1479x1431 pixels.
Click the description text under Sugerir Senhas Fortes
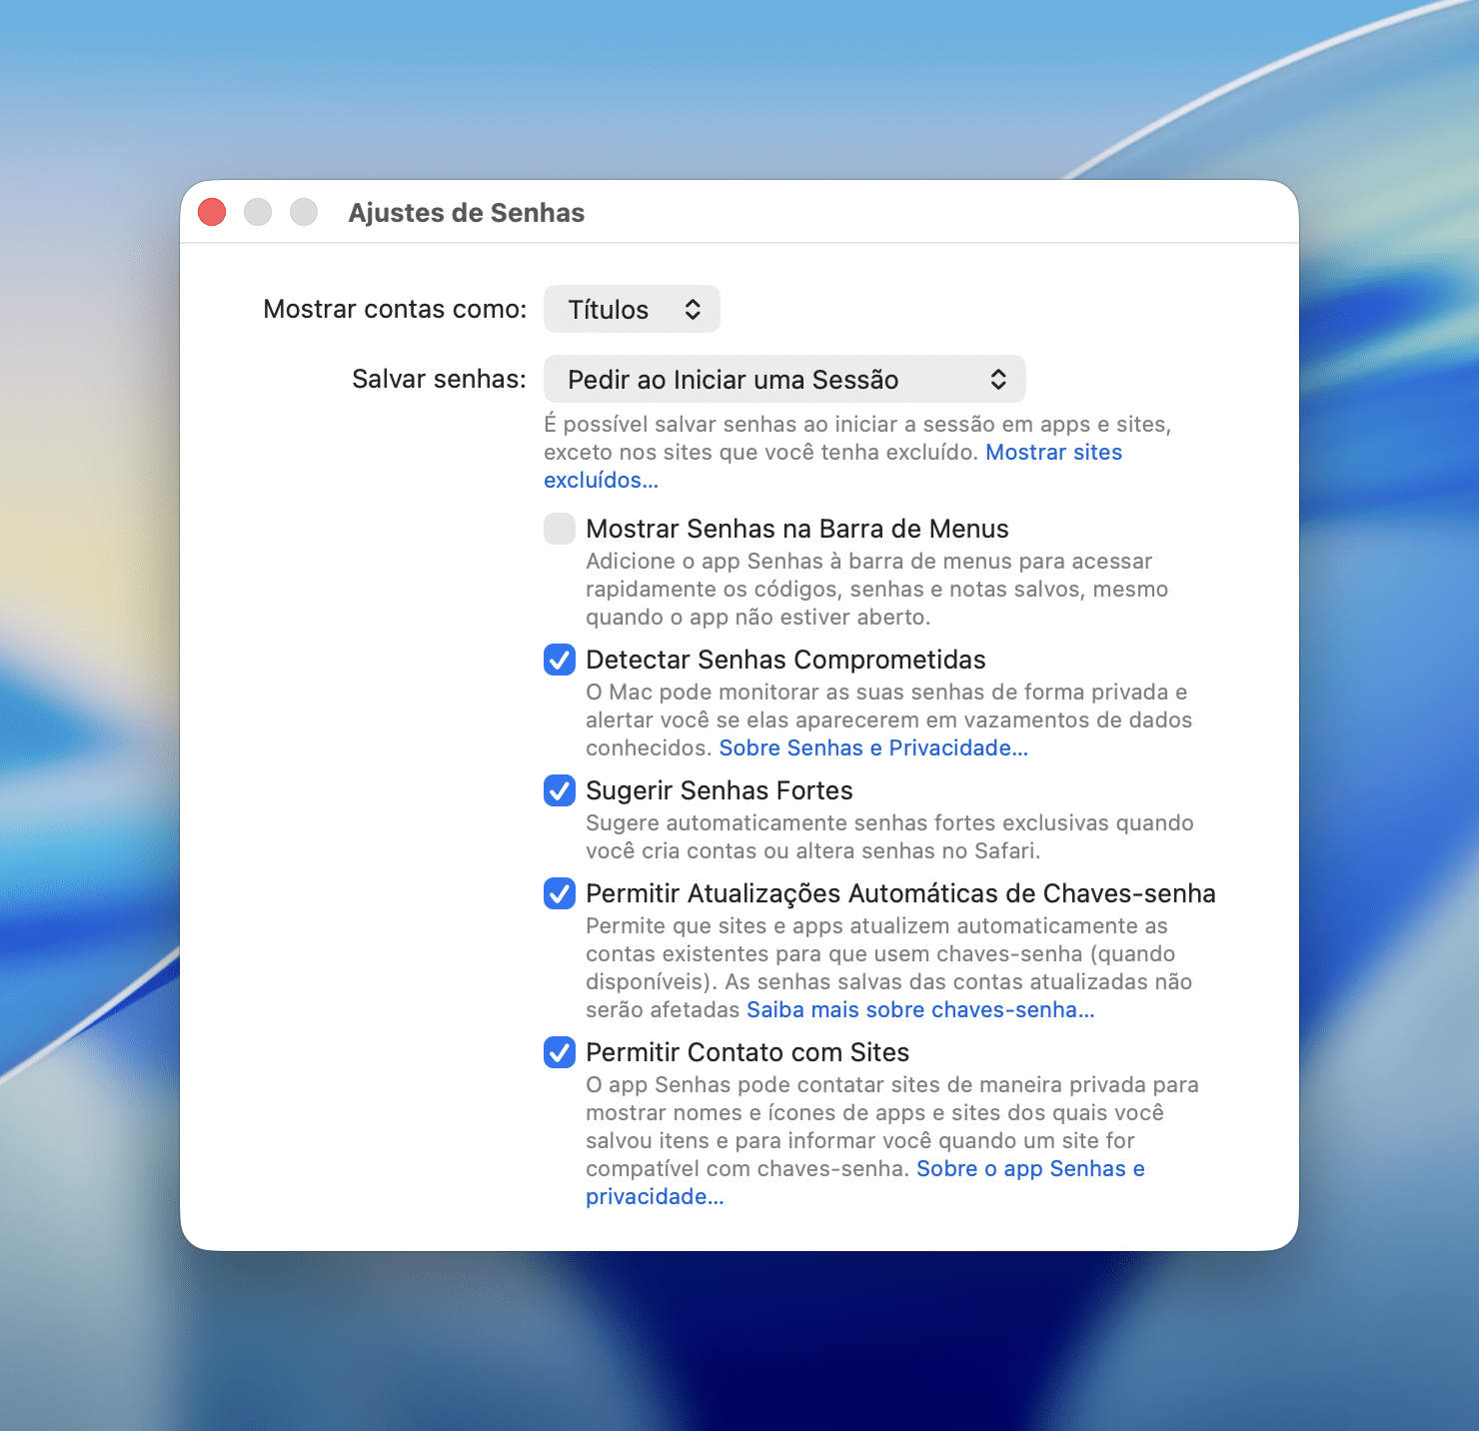[x=888, y=837]
